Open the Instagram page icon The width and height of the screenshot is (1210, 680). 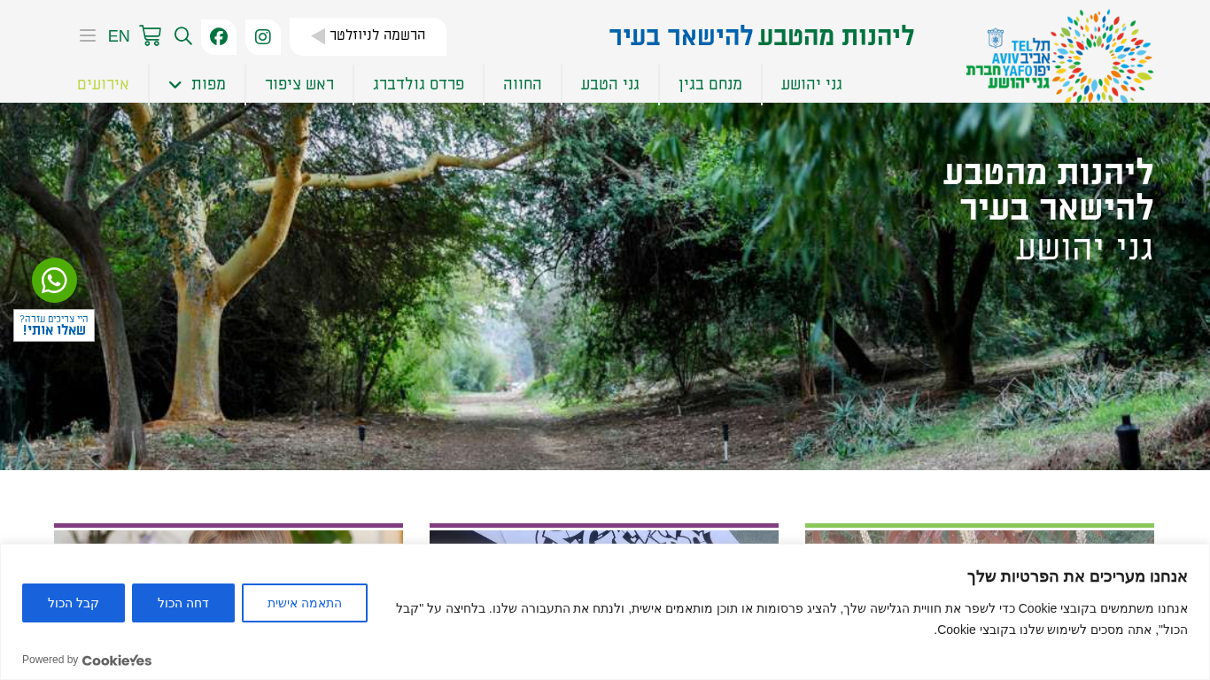click(263, 36)
